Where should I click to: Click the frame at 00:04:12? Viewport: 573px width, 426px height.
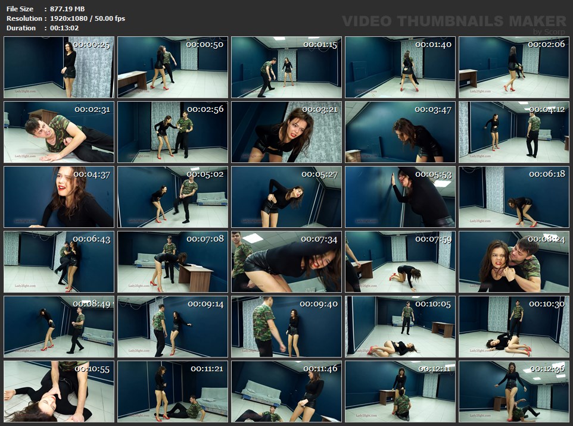[x=514, y=132]
